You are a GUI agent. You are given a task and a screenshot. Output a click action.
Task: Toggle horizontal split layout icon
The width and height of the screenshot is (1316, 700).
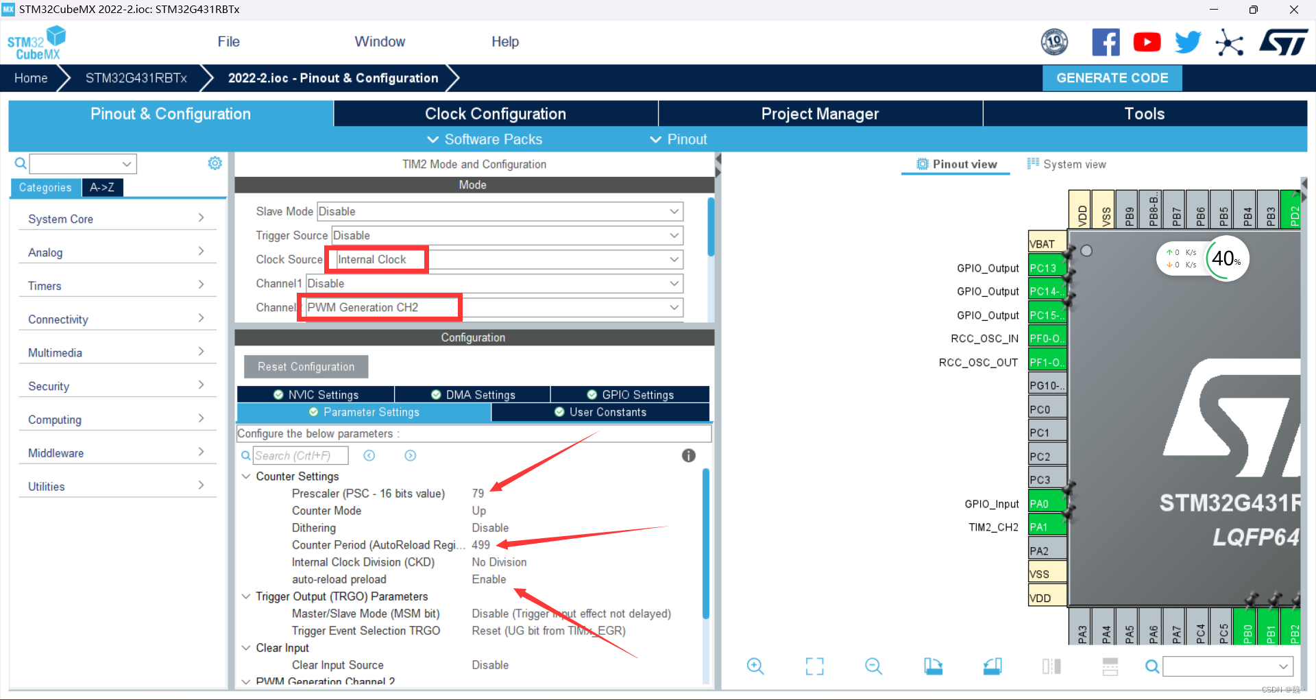(x=1110, y=666)
